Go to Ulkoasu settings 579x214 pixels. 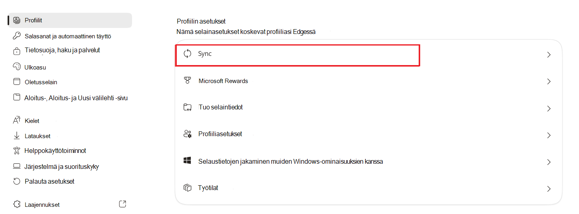(x=35, y=67)
